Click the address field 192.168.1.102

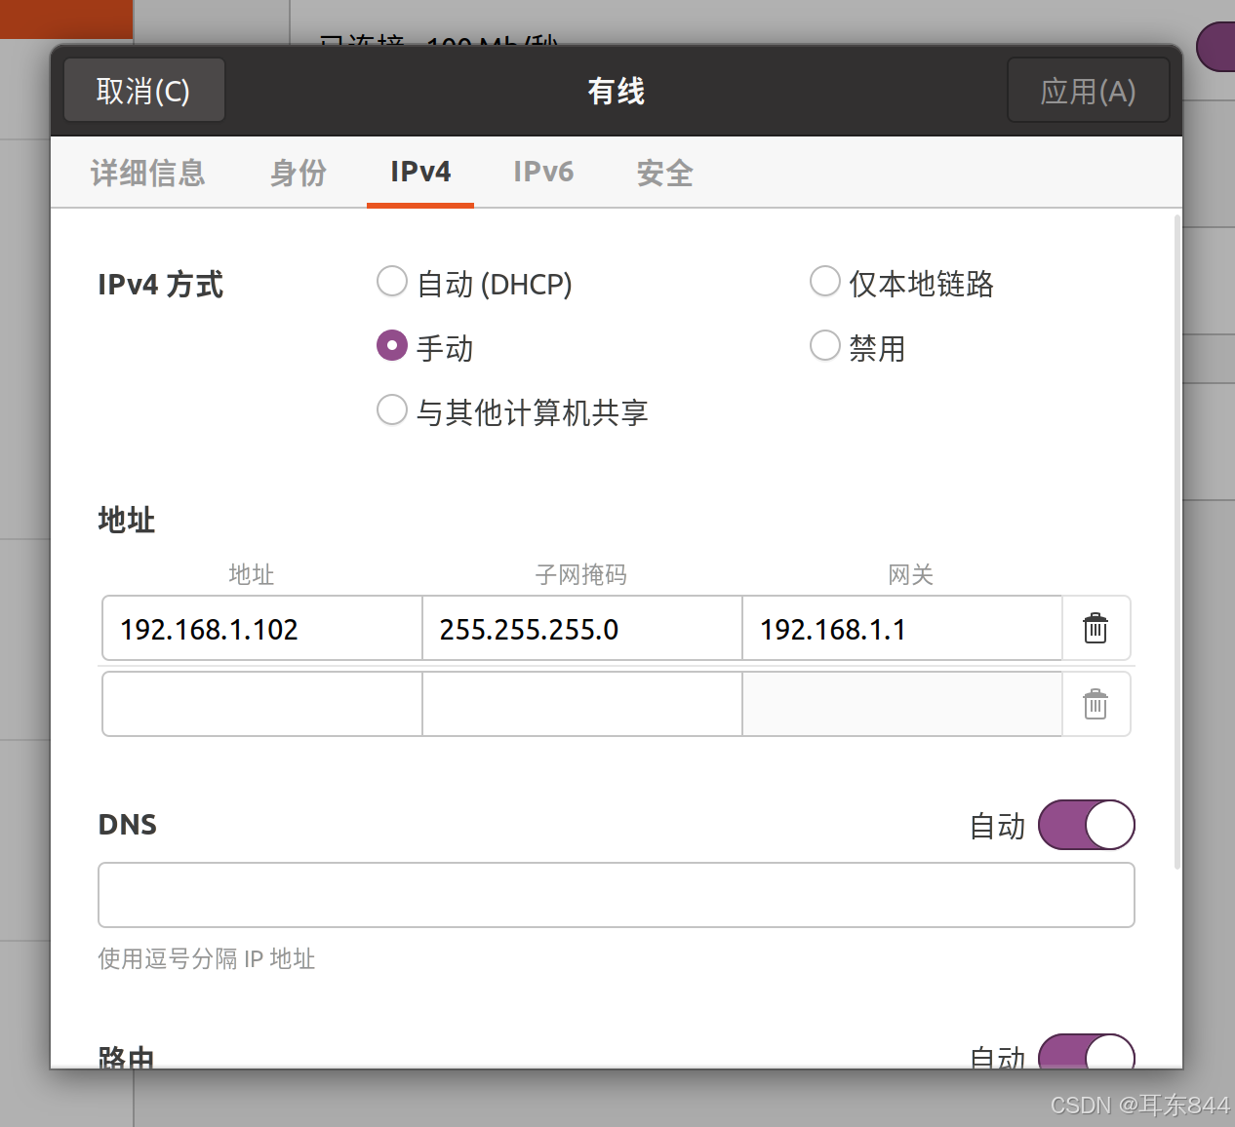pyautogui.click(x=262, y=629)
